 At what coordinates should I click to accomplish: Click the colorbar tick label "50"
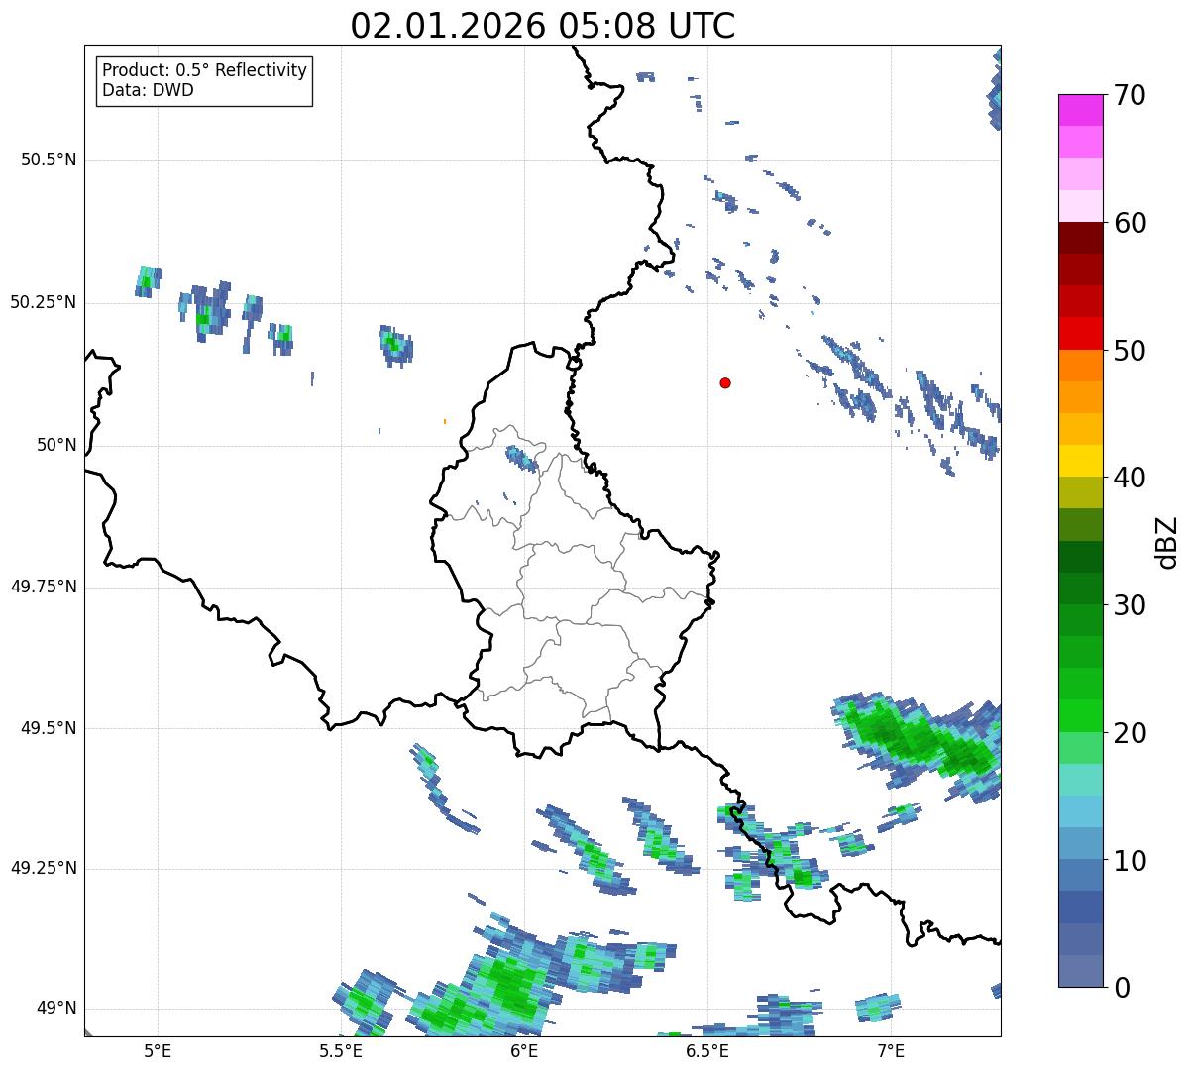coord(1129,351)
